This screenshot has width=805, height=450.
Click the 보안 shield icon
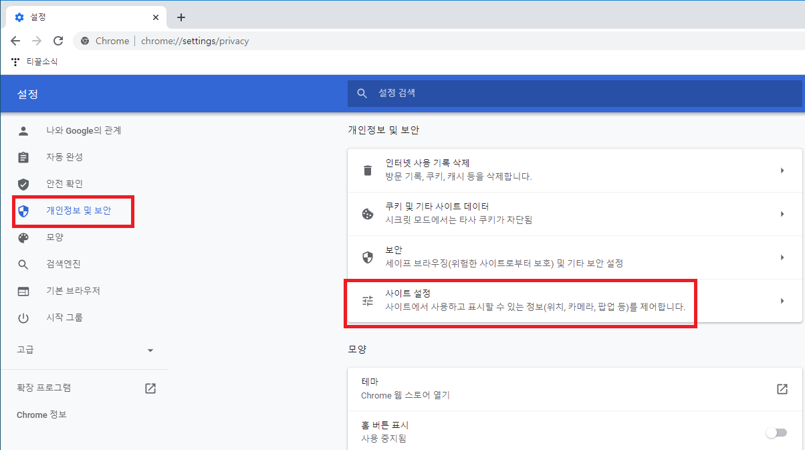pyautogui.click(x=367, y=257)
